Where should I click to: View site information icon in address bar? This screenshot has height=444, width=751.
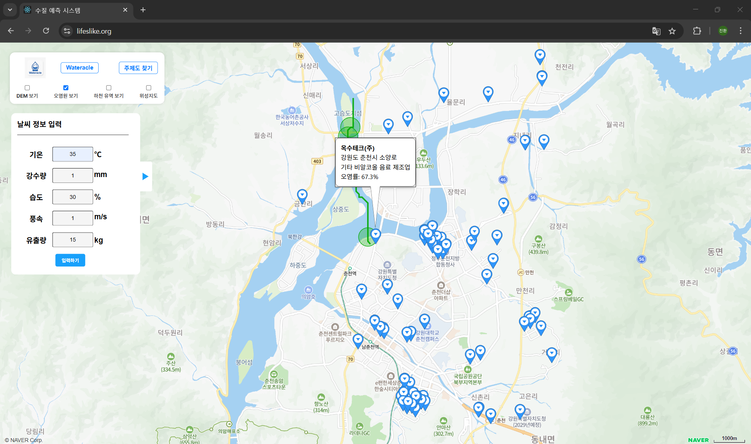tap(67, 31)
